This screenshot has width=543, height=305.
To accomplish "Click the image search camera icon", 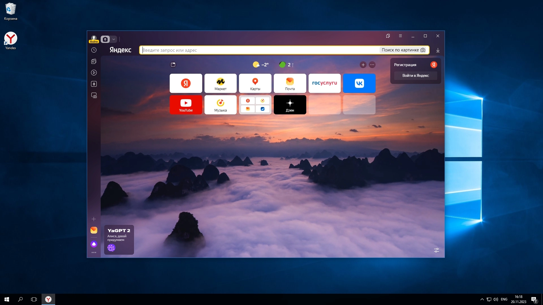I will (x=423, y=50).
